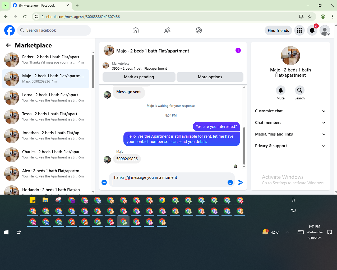Open the account profile avatar menu
Screen dimensions: 337x270
point(325,30)
